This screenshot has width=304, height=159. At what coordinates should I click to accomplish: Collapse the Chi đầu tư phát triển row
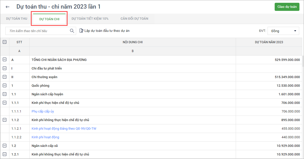point(5,68)
